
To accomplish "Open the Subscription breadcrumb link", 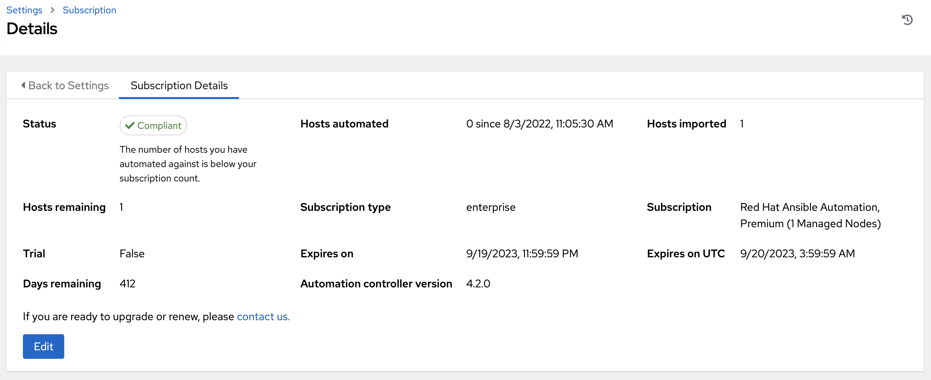I will click(x=89, y=10).
